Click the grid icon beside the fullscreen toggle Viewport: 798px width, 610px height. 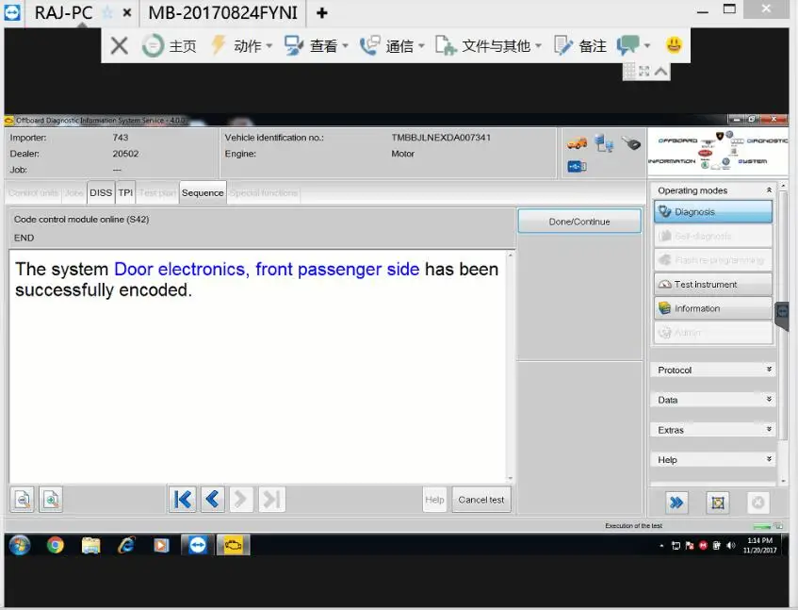click(x=630, y=71)
